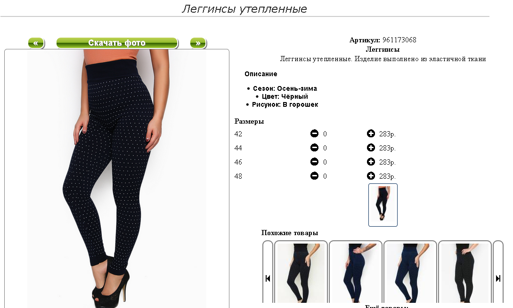Image resolution: width=513 pixels, height=308 pixels.
Task: Go to first item in similar products carousel
Action: (268, 278)
